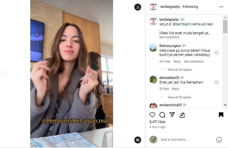Open the @pembasmi.kehaluan.reall mention link
Image resolution: width=228 pixels, height=148 pixels.
[193, 24]
